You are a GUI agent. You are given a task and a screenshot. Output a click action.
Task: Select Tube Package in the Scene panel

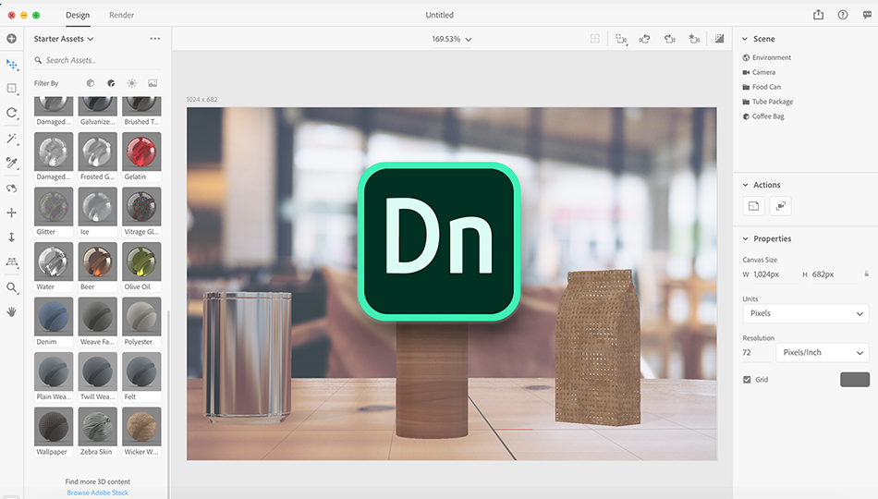tap(768, 102)
